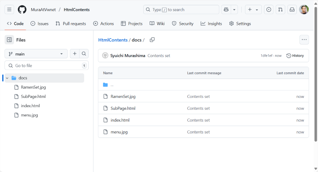Open the notifications inbox icon
This screenshot has height=172, width=318.
tap(292, 10)
